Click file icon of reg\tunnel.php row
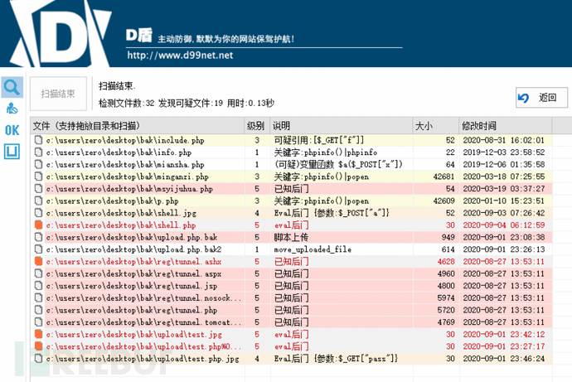The height and width of the screenshot is (382, 572). 38,310
